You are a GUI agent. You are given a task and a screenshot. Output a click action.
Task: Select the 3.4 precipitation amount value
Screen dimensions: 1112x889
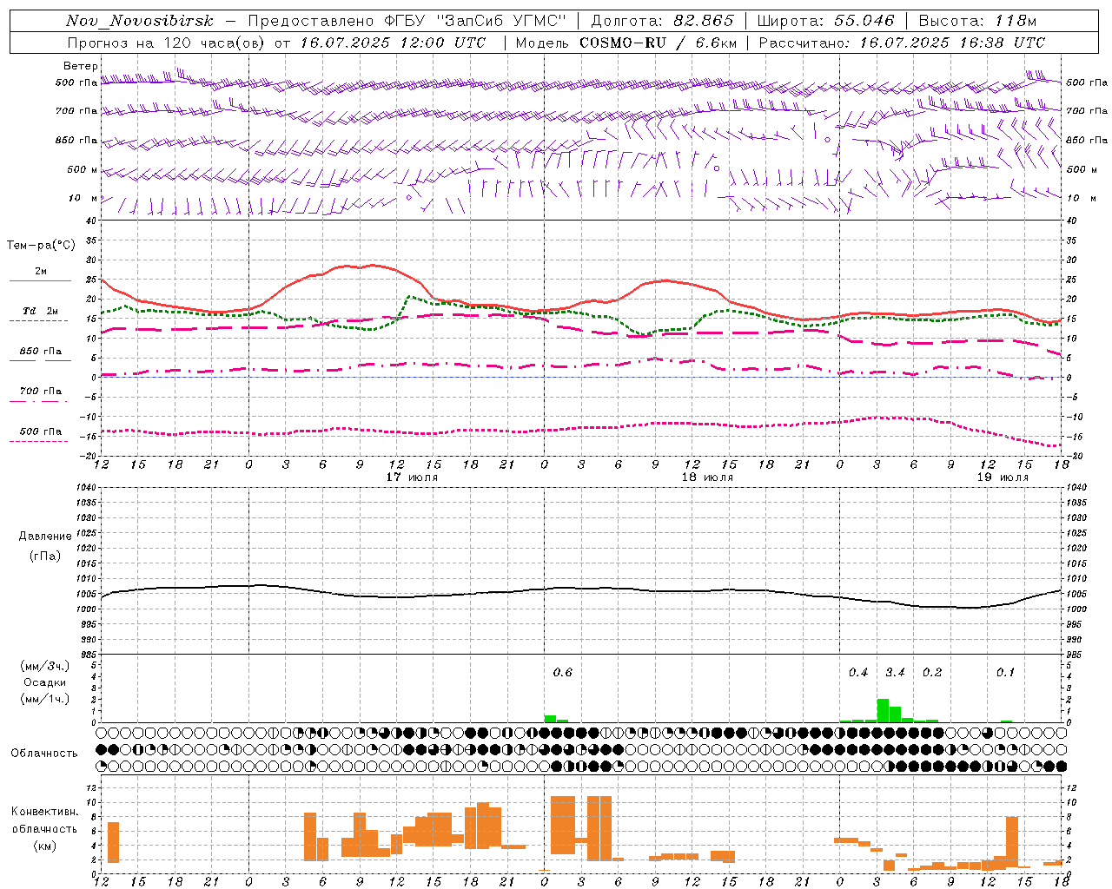coord(895,673)
